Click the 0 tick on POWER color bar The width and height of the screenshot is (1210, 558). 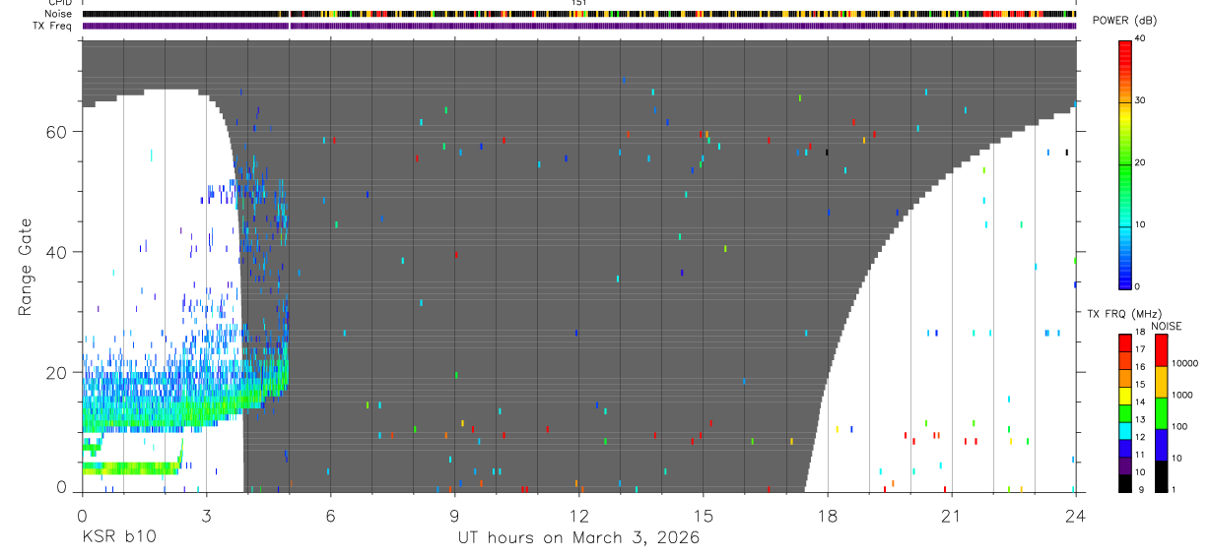tap(1137, 286)
